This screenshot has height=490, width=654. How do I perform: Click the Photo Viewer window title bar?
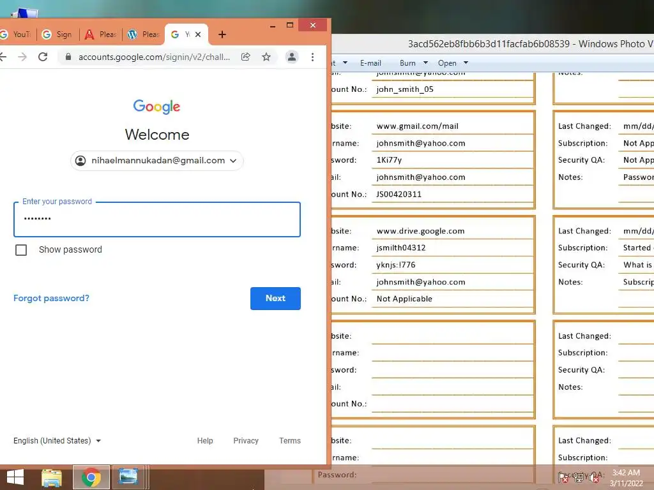point(493,44)
